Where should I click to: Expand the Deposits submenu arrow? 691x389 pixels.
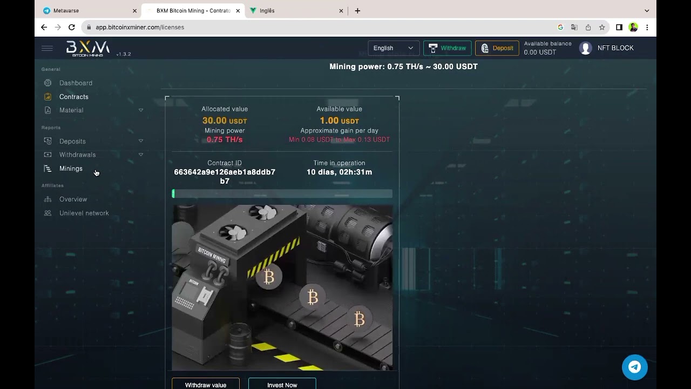pyautogui.click(x=141, y=141)
